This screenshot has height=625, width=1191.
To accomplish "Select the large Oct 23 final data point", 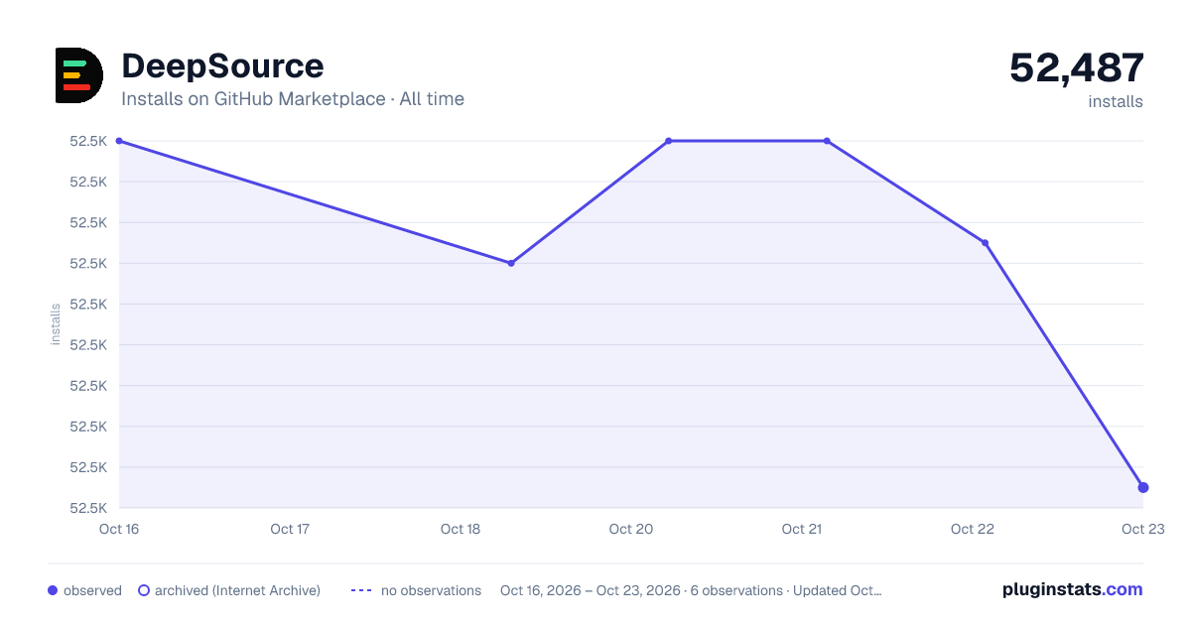I will [1143, 487].
